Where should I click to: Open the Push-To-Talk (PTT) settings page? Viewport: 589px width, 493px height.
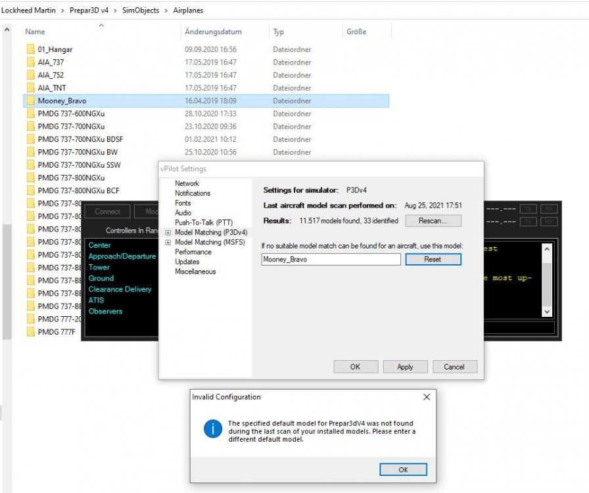pyautogui.click(x=204, y=223)
